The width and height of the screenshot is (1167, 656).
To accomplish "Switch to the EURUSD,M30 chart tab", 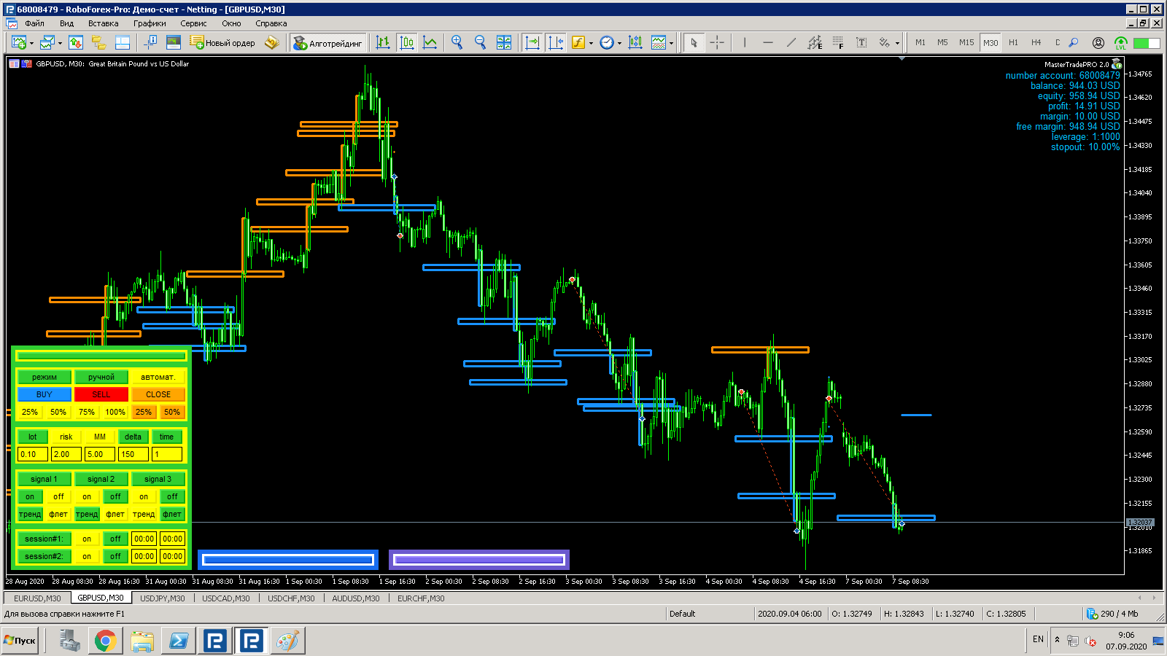I will (37, 598).
